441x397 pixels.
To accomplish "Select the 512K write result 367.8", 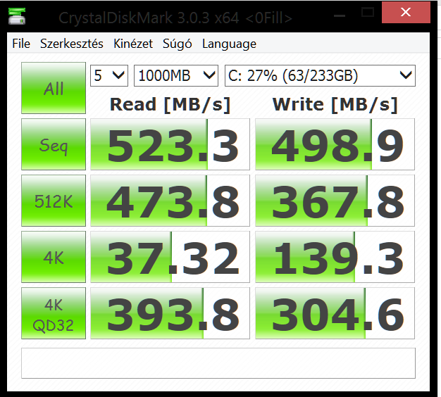I will click(335, 201).
